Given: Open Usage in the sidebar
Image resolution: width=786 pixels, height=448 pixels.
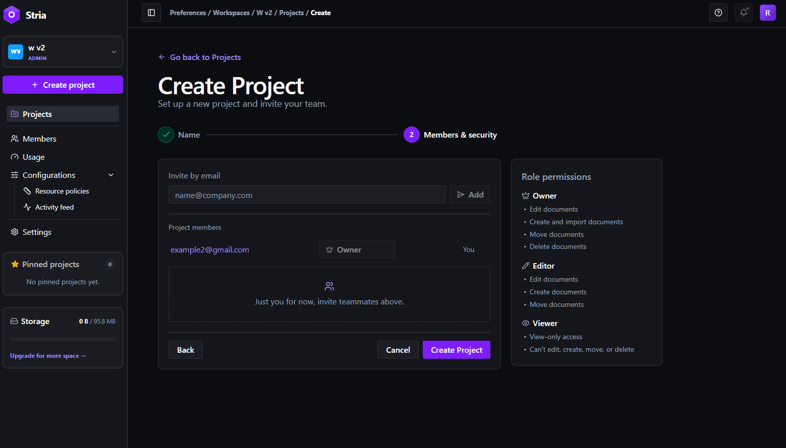Looking at the screenshot, I should 63,157.
